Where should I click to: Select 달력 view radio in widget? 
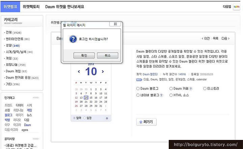74,118
